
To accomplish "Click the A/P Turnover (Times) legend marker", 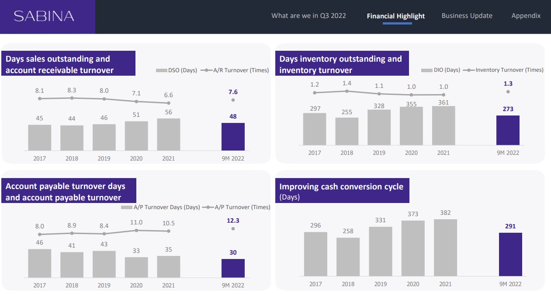I will 207,207.
